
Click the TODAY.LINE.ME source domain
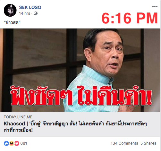[x=18, y=117]
